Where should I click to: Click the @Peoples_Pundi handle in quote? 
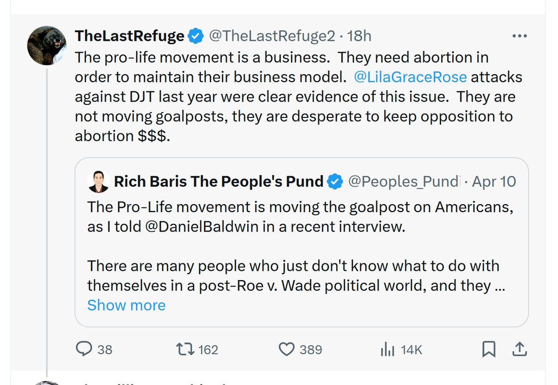pyautogui.click(x=404, y=181)
